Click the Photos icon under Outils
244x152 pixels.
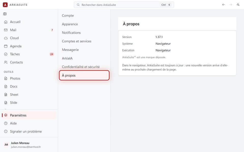[x=6, y=78]
